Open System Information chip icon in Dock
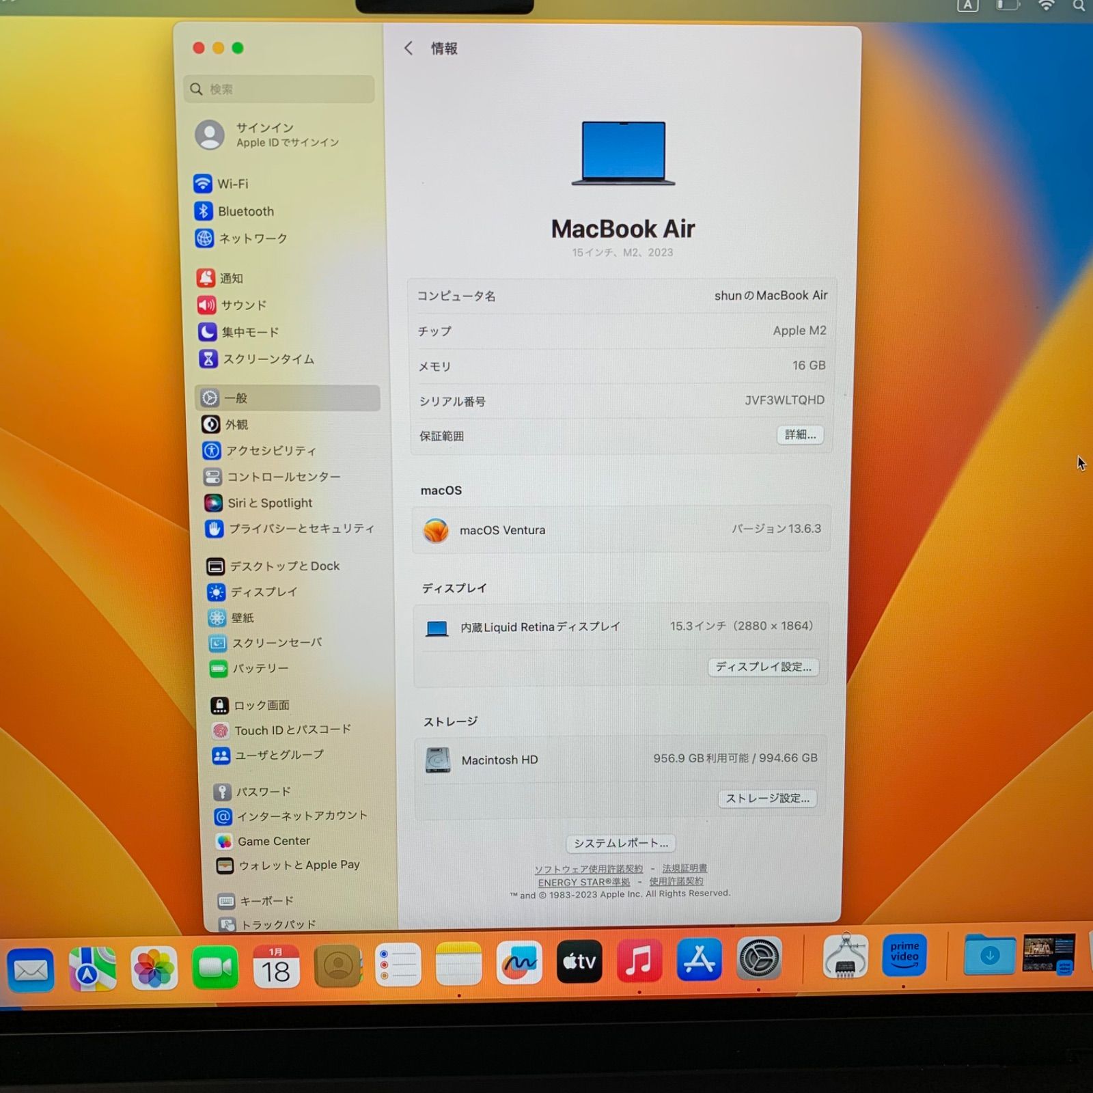 coord(846,956)
